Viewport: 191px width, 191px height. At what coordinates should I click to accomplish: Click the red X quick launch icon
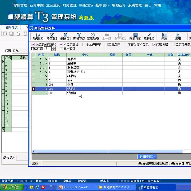click(43, 187)
